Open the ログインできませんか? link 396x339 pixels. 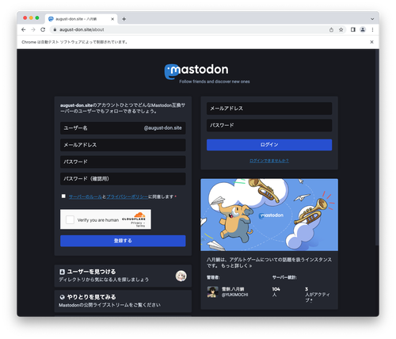click(x=269, y=161)
